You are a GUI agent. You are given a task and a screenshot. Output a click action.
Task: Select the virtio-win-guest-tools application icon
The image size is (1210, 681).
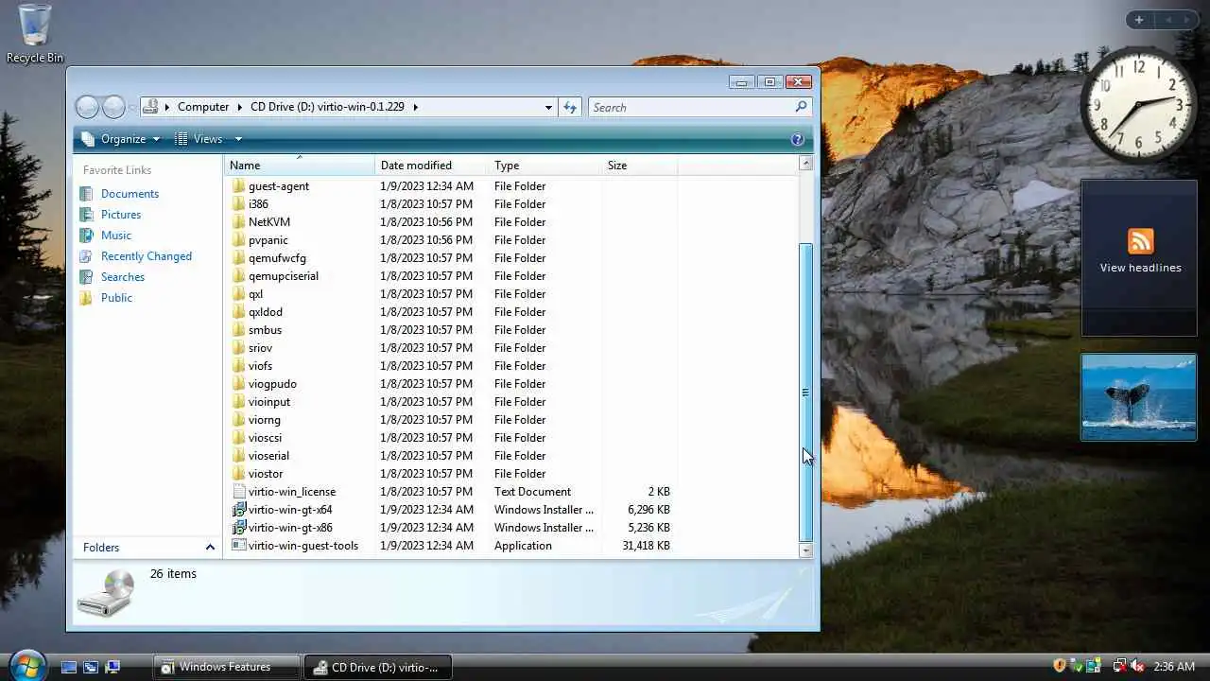click(239, 546)
